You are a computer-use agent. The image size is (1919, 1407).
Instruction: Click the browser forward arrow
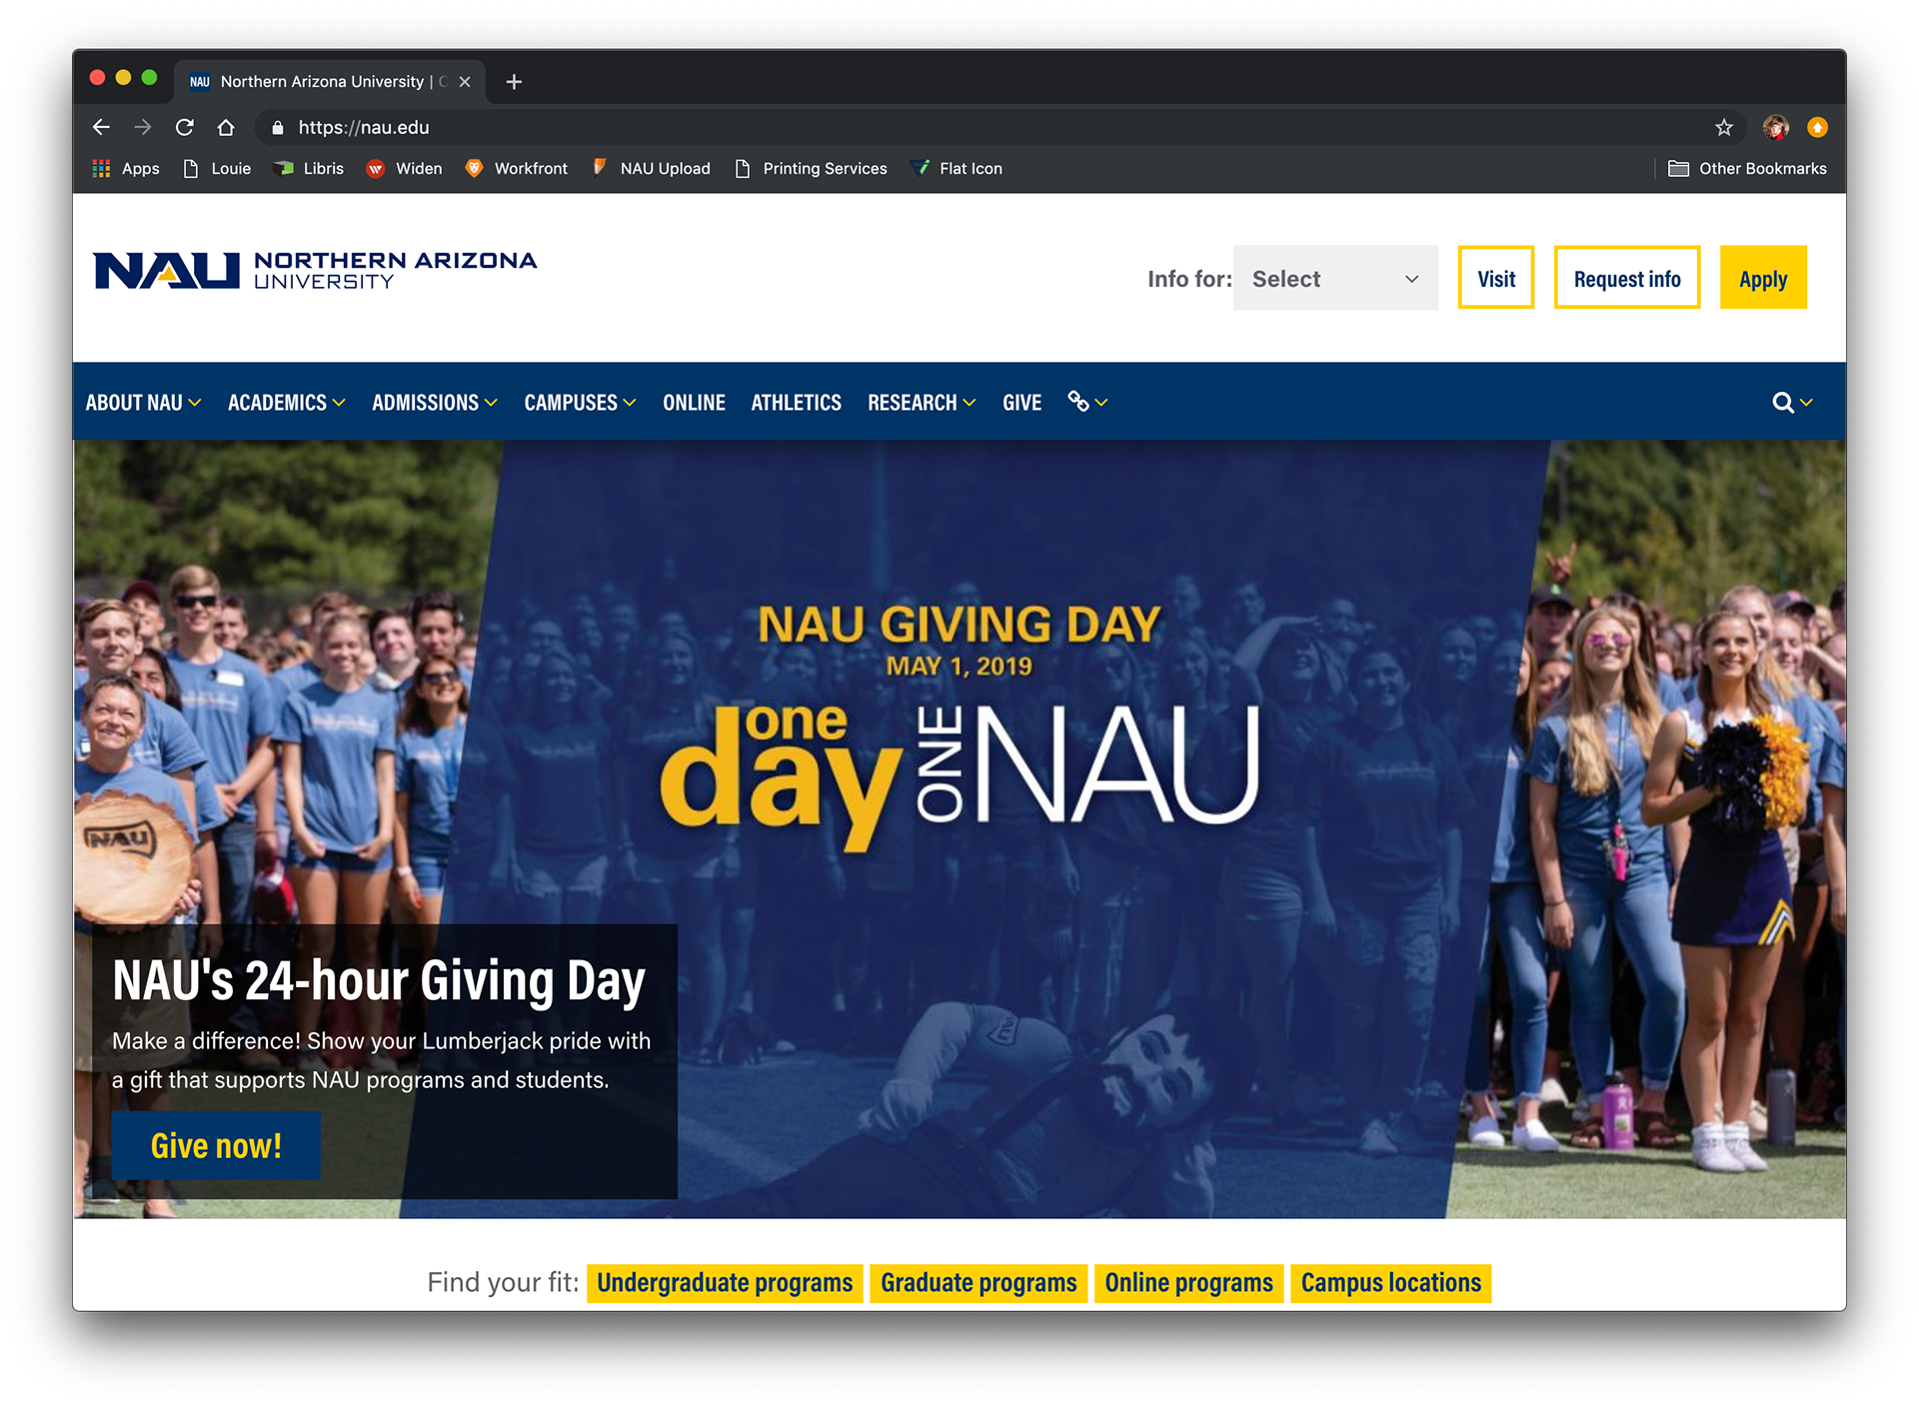(x=143, y=127)
